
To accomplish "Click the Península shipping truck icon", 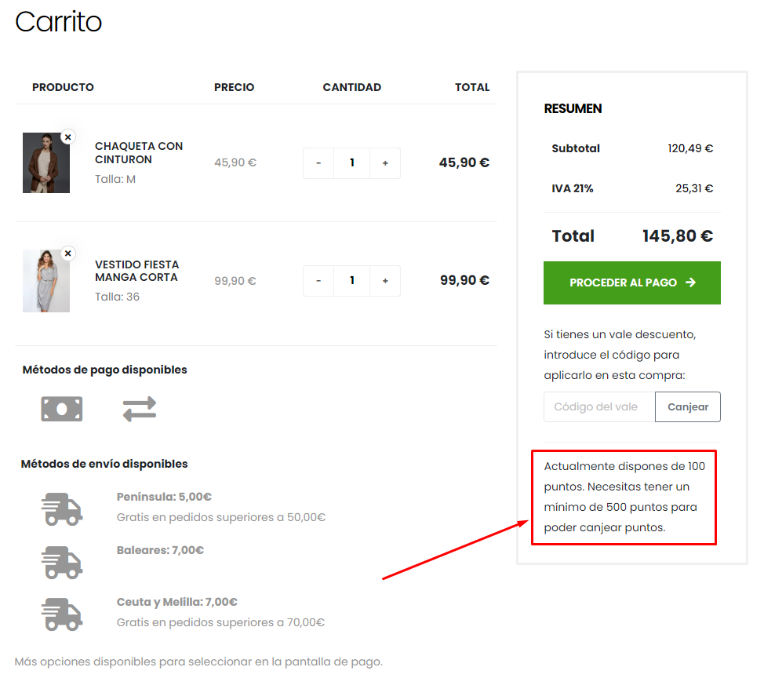I will (62, 508).
